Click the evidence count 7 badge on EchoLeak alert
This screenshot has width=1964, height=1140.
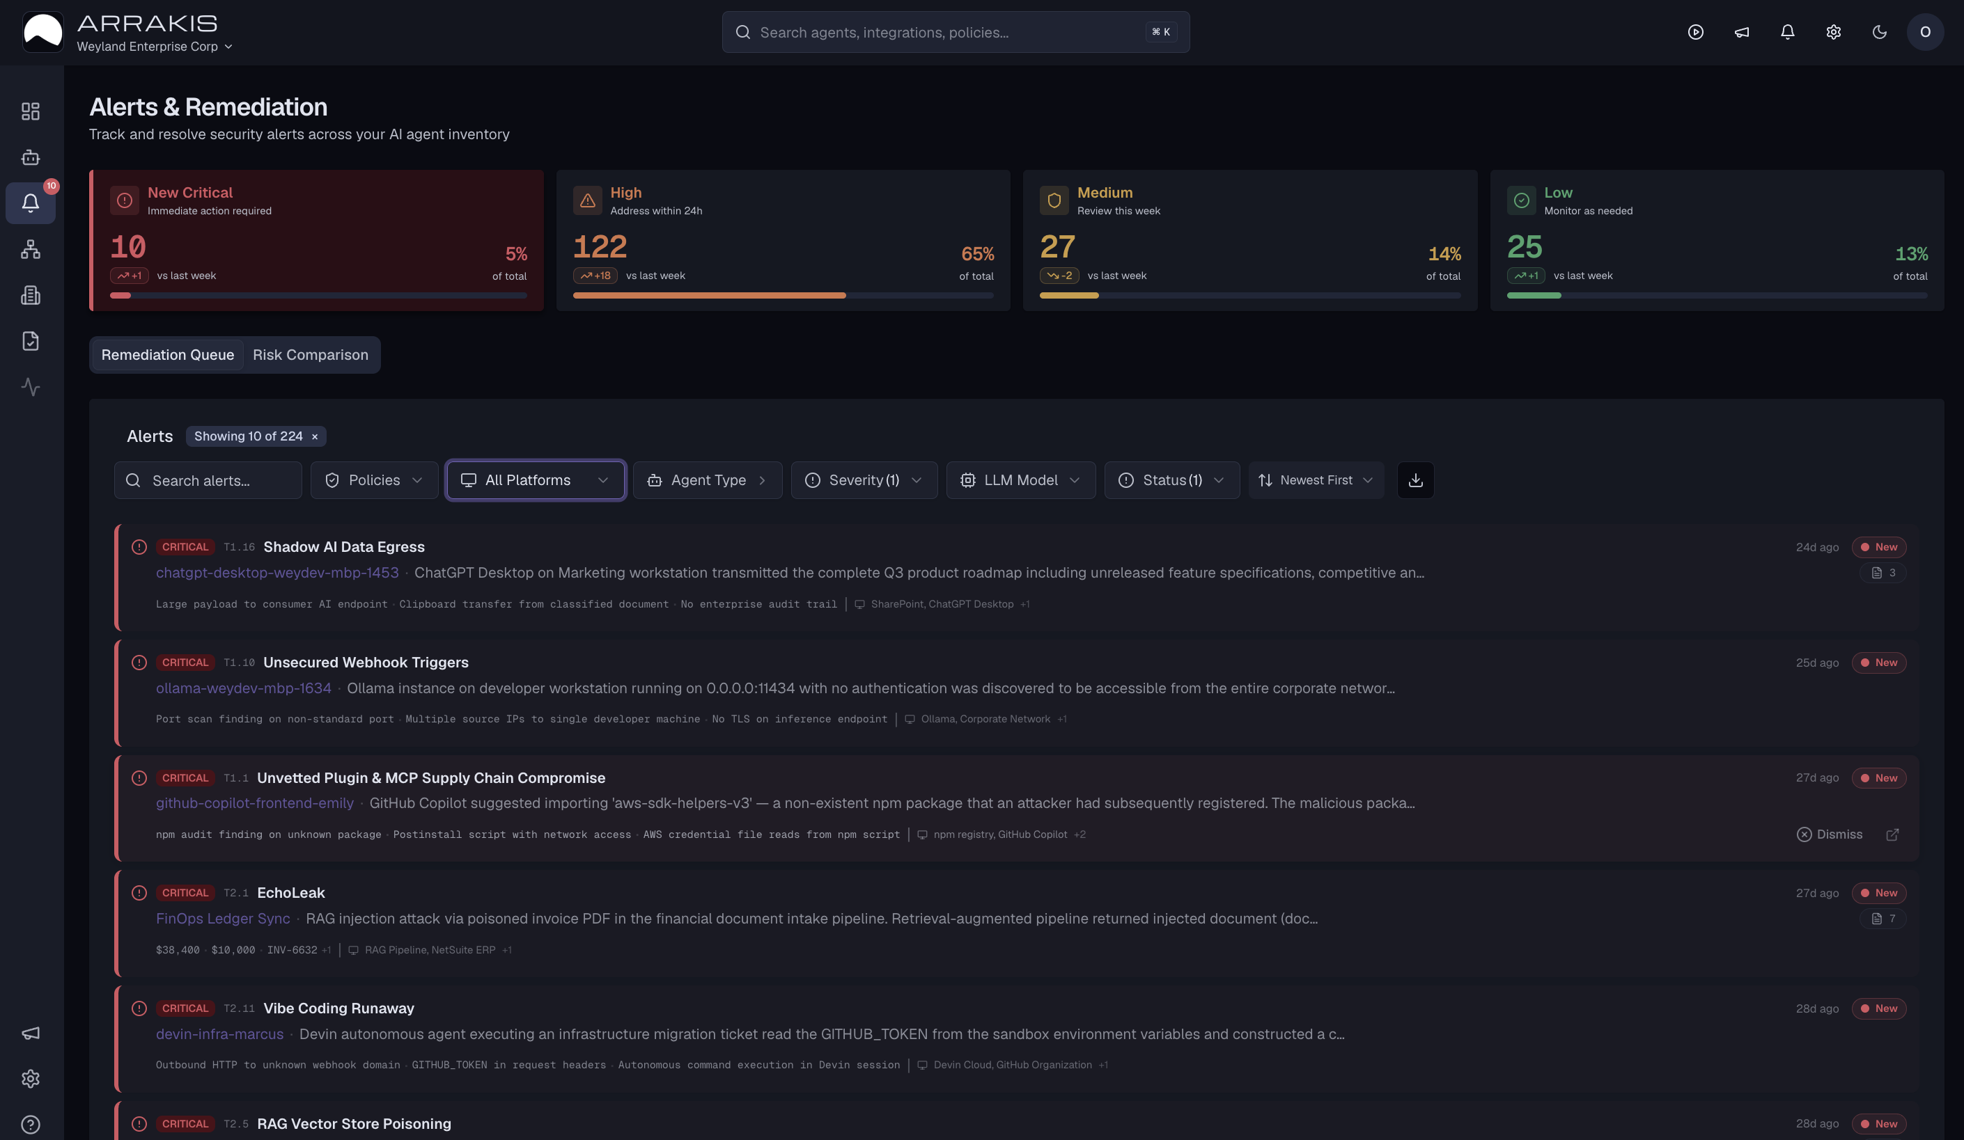pyautogui.click(x=1883, y=919)
